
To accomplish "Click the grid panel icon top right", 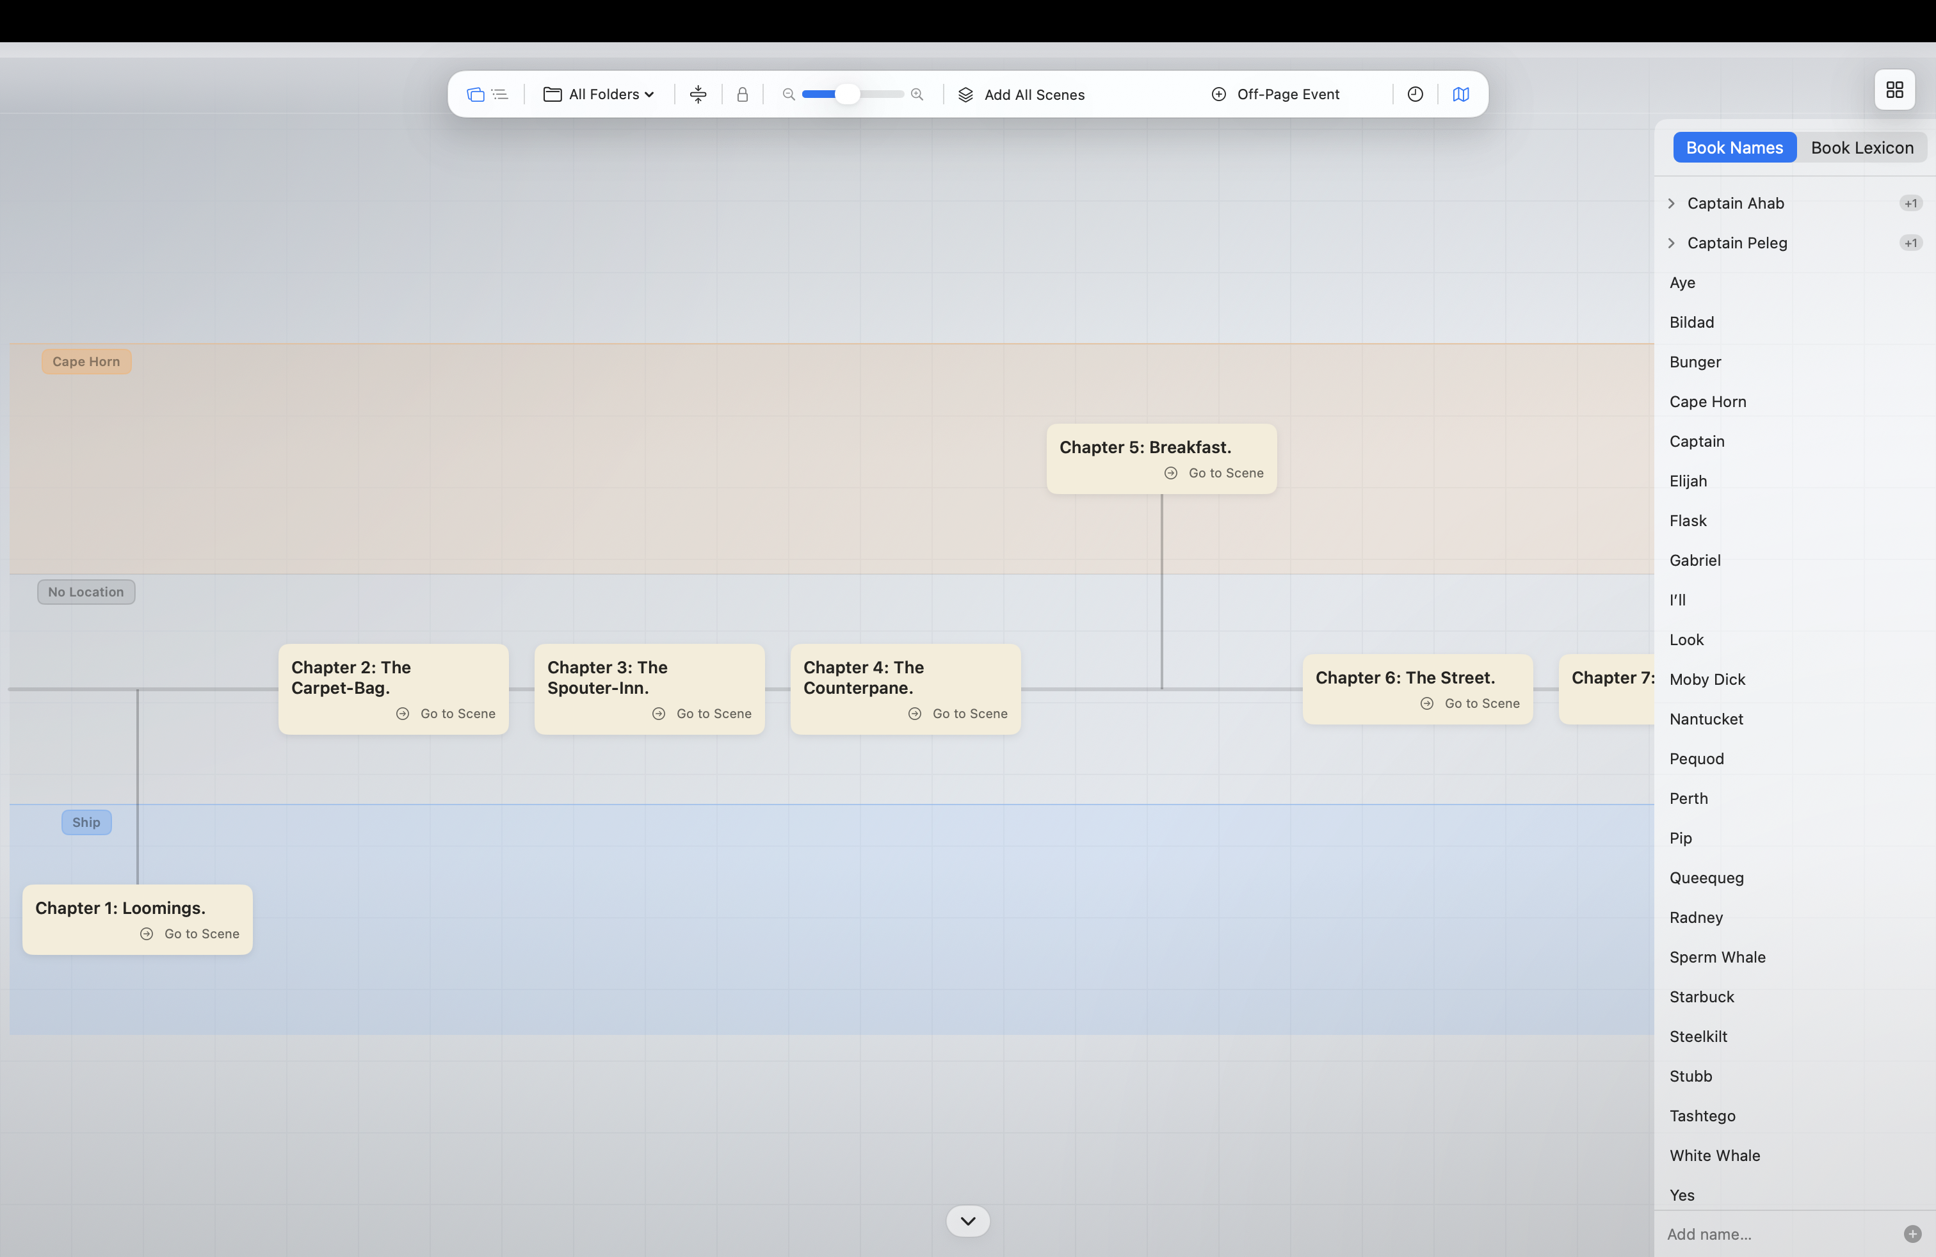I will tap(1894, 90).
